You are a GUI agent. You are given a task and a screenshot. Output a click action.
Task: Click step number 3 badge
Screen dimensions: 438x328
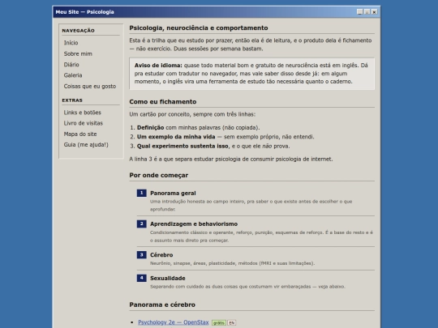click(142, 254)
